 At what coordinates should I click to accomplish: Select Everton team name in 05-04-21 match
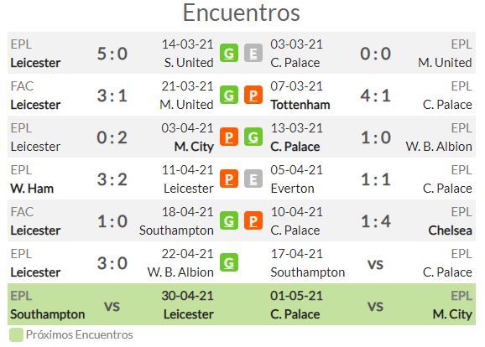[292, 189]
